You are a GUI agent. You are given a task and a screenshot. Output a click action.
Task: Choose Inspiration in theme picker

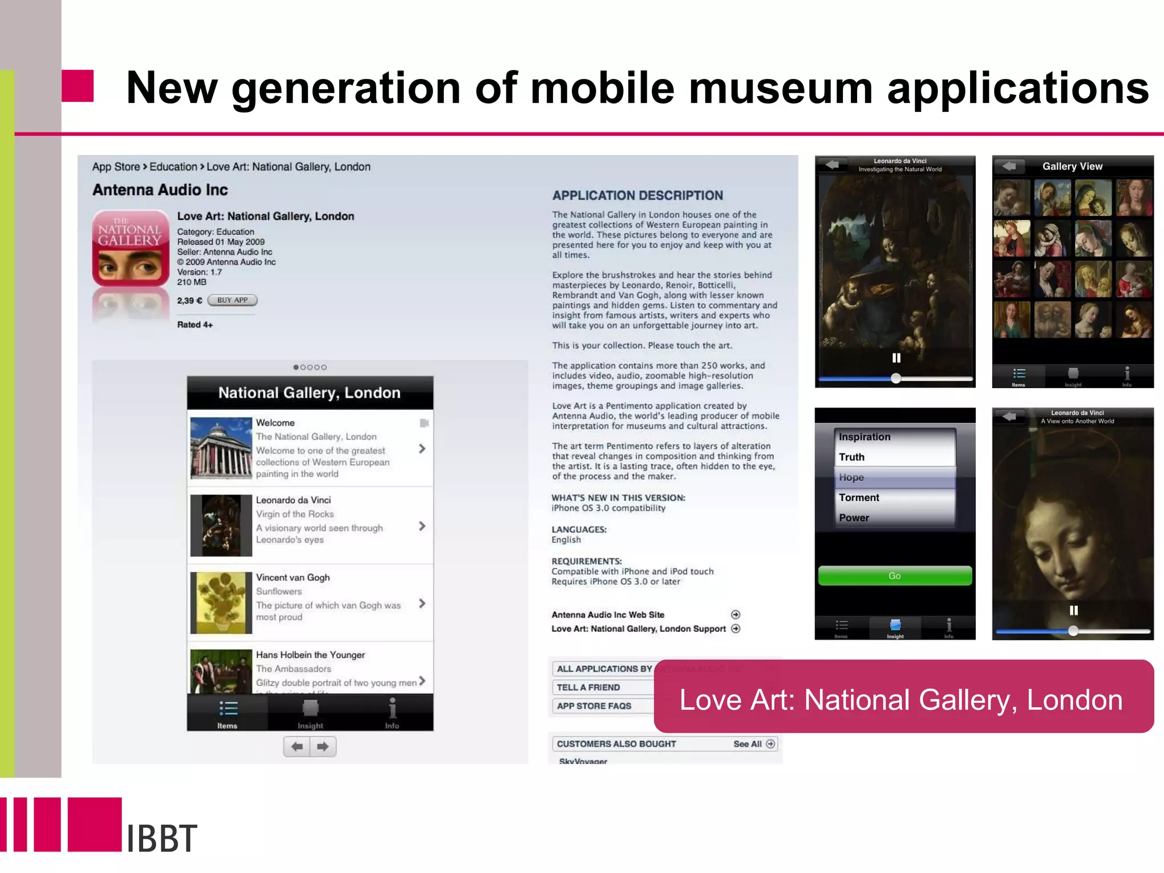pyautogui.click(x=895, y=436)
